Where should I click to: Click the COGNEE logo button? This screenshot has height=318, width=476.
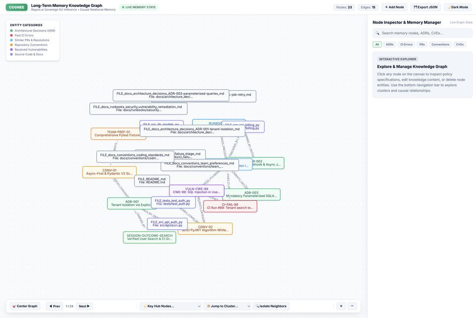[x=17, y=7]
